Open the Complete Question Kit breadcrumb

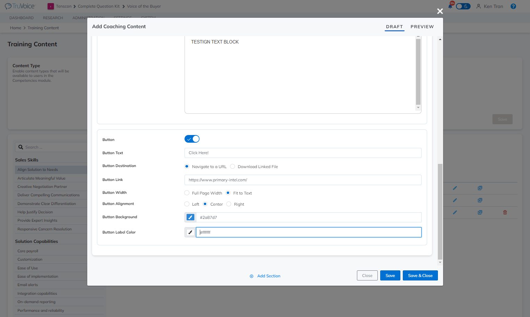[x=99, y=6]
